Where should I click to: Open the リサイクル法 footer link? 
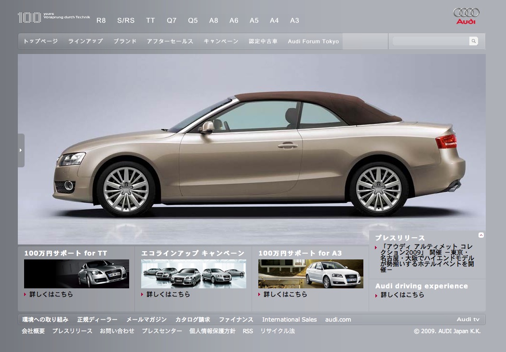tap(278, 331)
